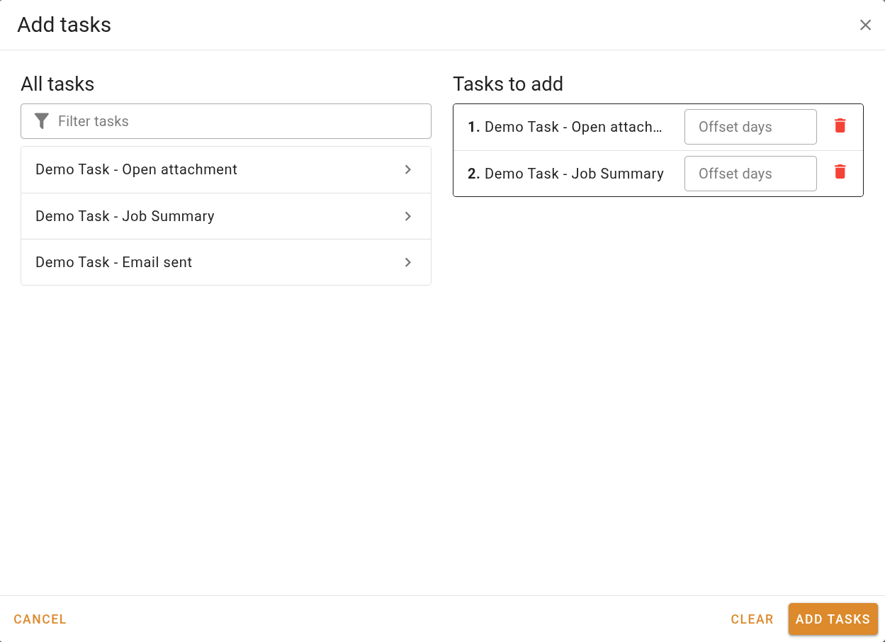Screen dimensions: 885x642
Task: Click the filter funnel icon
Action: point(42,121)
